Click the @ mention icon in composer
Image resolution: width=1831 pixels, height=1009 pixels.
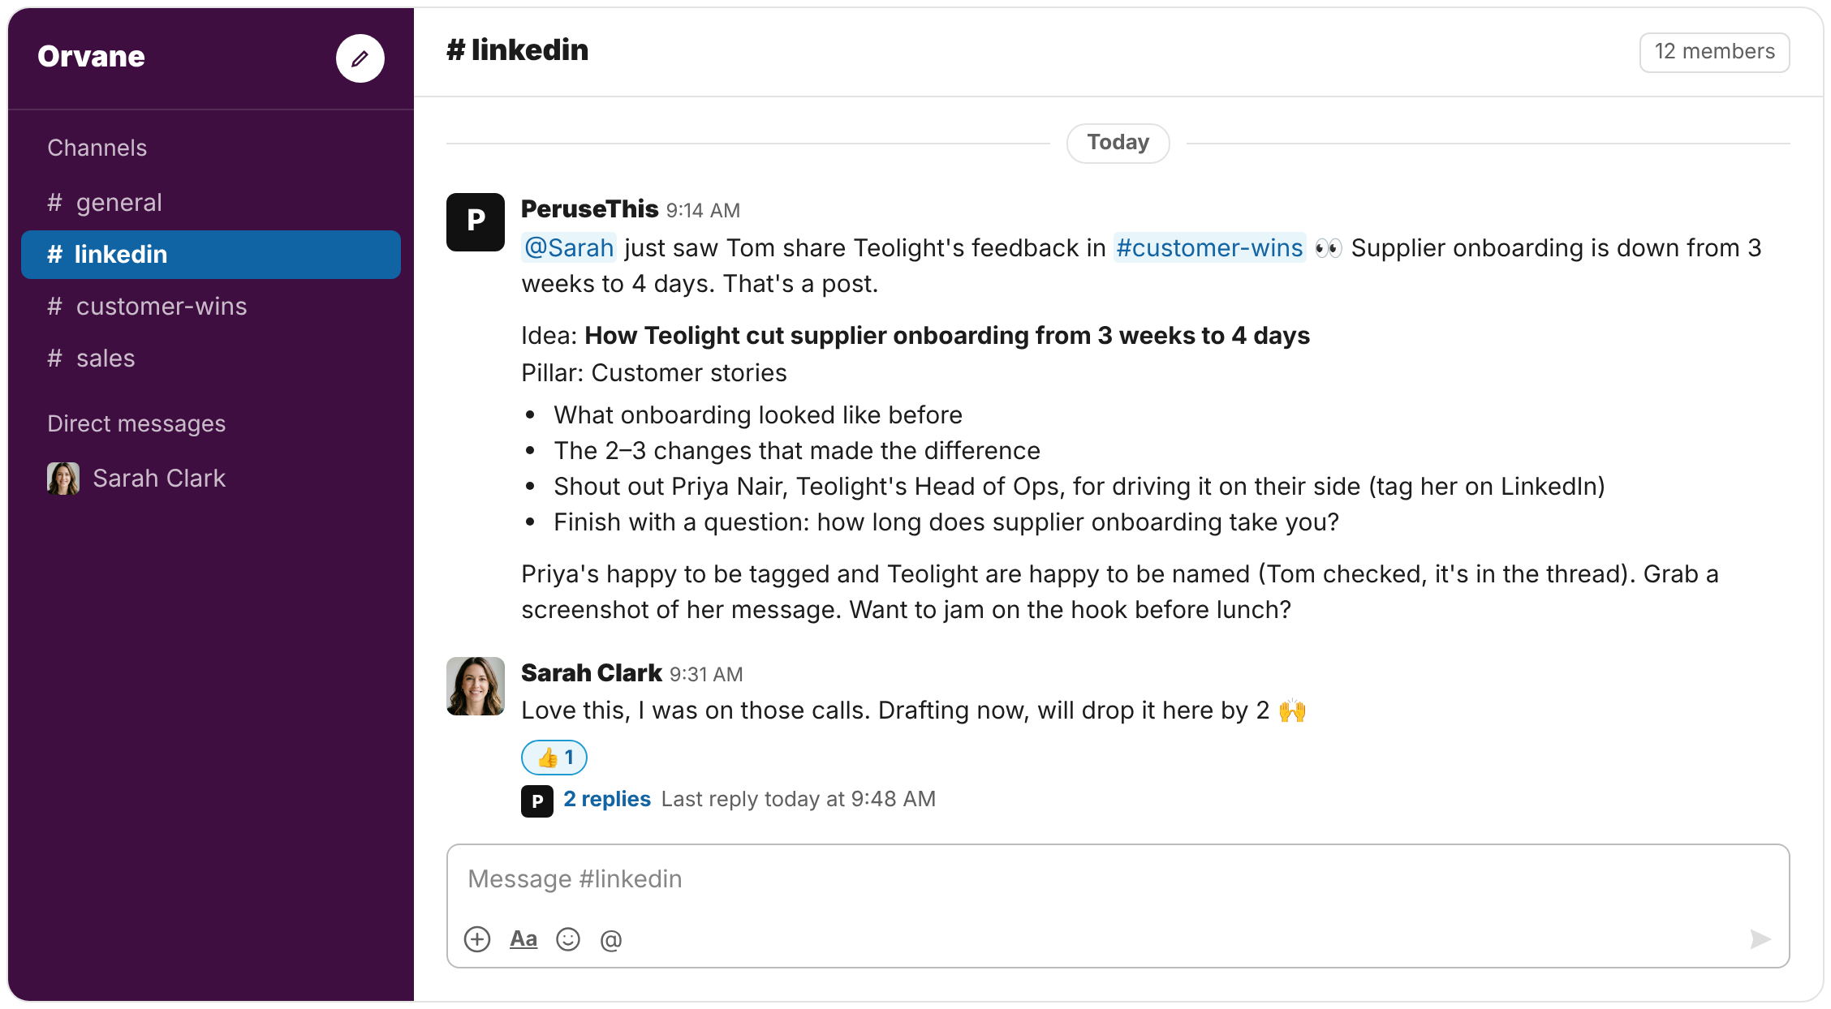tap(611, 940)
